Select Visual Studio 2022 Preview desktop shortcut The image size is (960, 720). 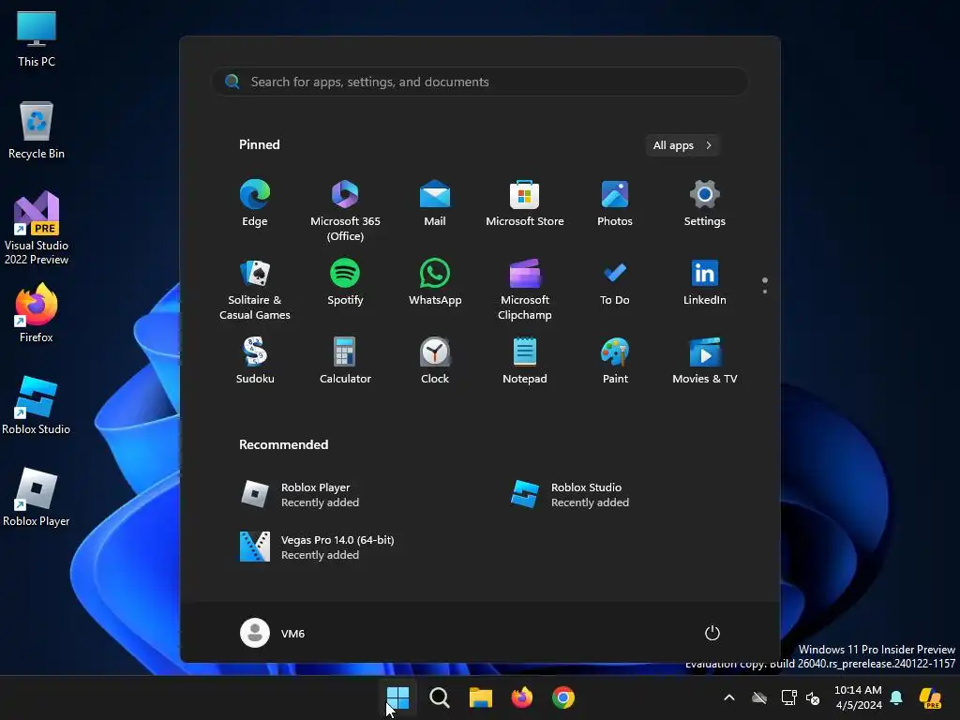[37, 228]
